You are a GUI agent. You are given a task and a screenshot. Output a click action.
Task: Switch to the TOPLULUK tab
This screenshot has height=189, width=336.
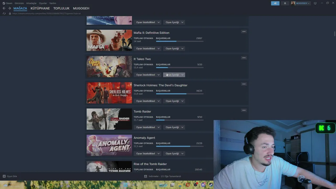tap(61, 8)
